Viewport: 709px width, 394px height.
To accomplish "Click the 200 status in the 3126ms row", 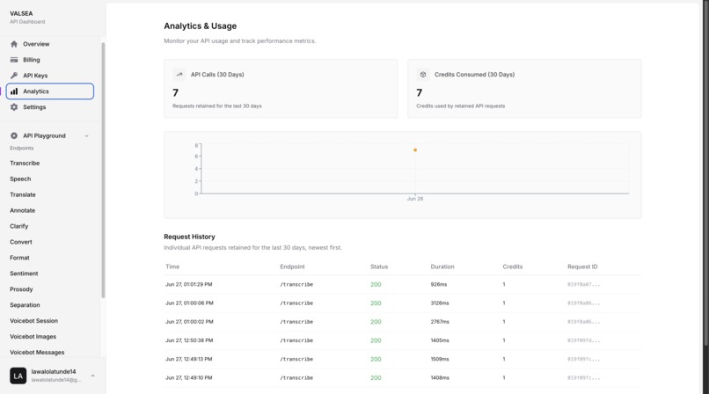I will pos(376,303).
